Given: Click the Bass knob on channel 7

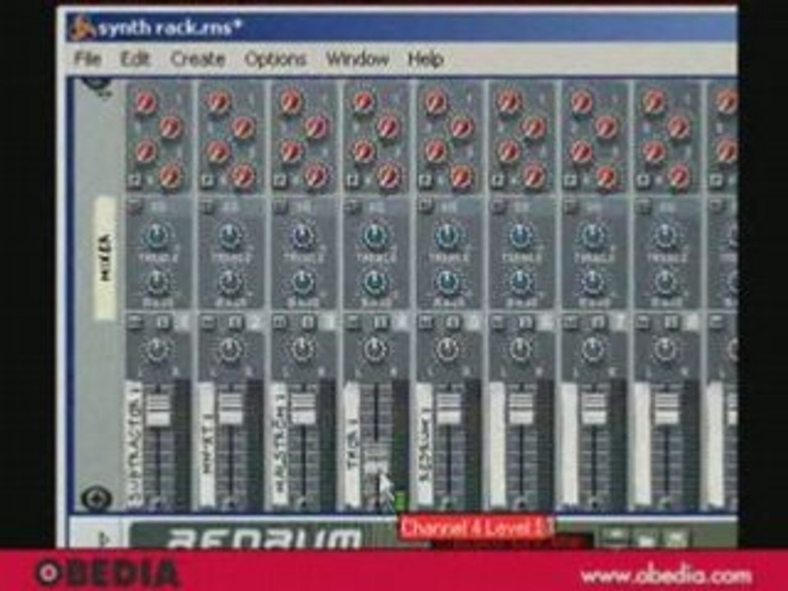Looking at the screenshot, I should tap(592, 283).
